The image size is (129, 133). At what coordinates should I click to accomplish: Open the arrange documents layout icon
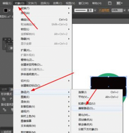(119, 3)
